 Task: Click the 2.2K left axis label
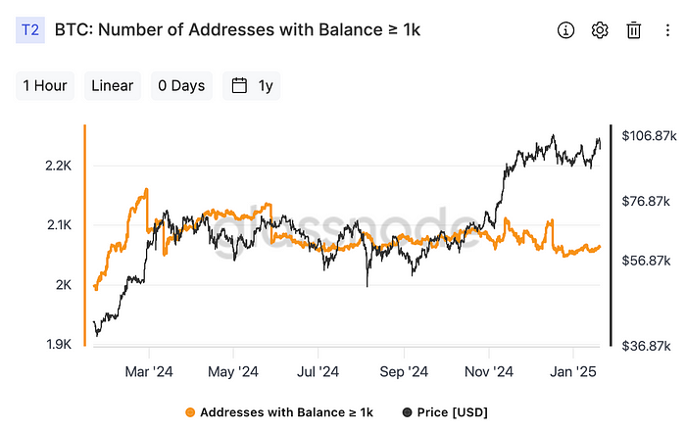(x=58, y=166)
